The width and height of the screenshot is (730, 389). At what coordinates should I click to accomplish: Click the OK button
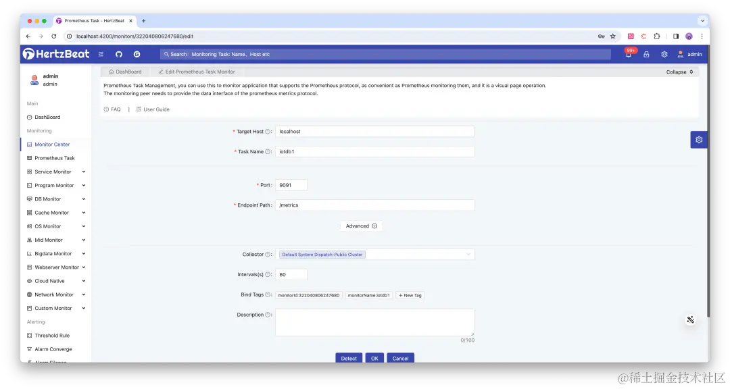[374, 359]
